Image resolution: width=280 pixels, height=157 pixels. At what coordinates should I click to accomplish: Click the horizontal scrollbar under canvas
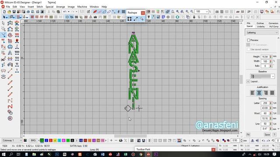[130, 136]
